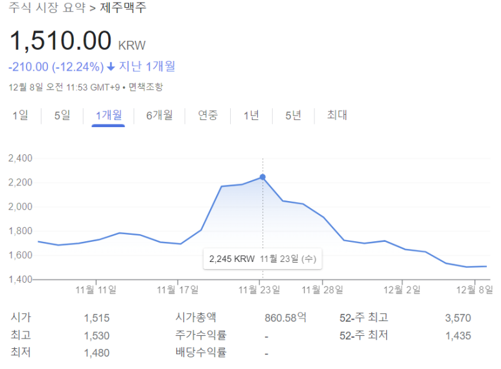The width and height of the screenshot is (501, 369).
Task: Click the 배당수익률 label
Action: (201, 352)
